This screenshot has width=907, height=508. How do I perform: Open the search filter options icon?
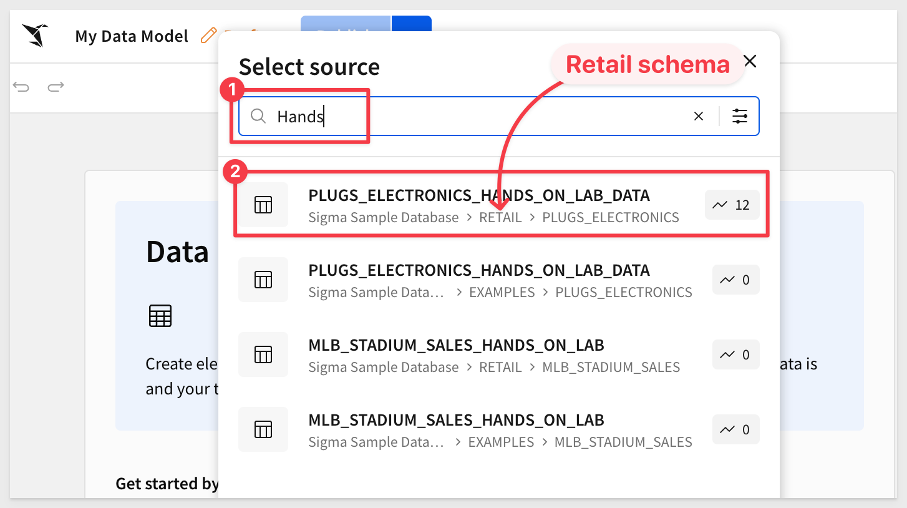tap(740, 116)
